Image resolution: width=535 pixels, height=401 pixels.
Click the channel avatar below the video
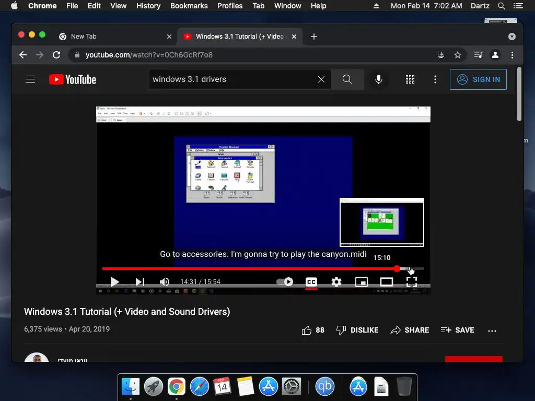click(x=37, y=357)
